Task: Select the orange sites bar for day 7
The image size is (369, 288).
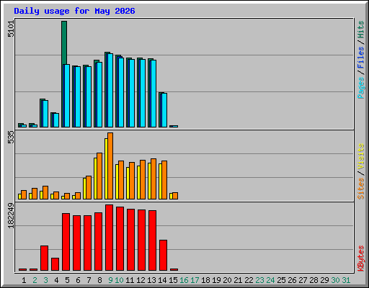Action: pos(89,187)
